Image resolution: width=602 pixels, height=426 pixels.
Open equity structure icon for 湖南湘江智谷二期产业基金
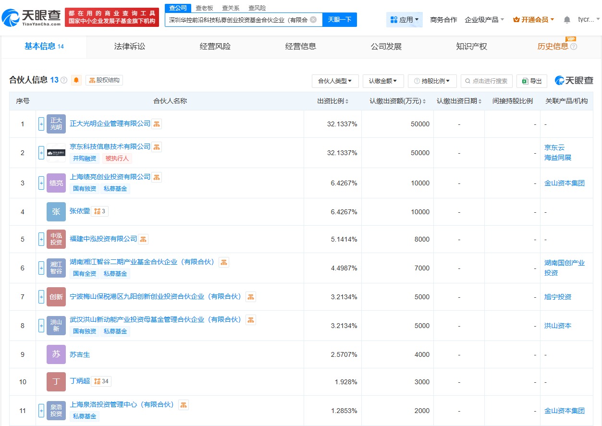point(224,262)
